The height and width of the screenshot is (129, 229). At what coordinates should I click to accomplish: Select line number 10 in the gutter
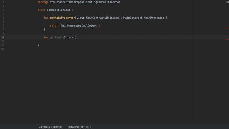click(3, 37)
